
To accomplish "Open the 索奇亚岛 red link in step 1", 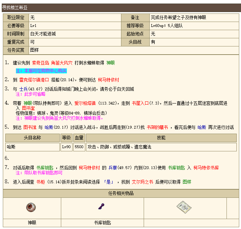I will point(40,63).
